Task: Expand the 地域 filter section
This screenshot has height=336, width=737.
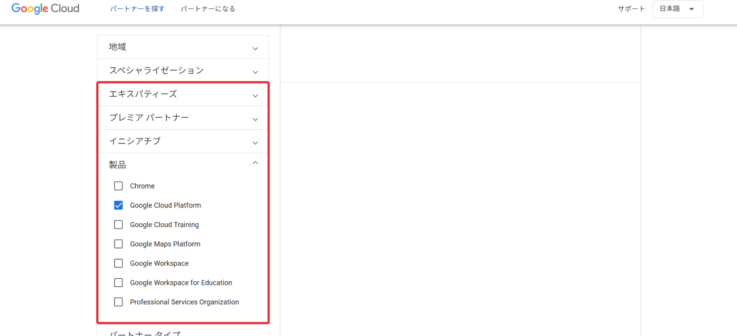Action: 183,47
